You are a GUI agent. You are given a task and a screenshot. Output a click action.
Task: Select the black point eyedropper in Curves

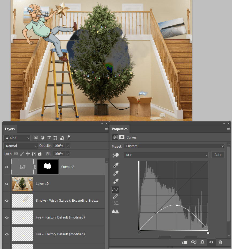[x=116, y=165]
